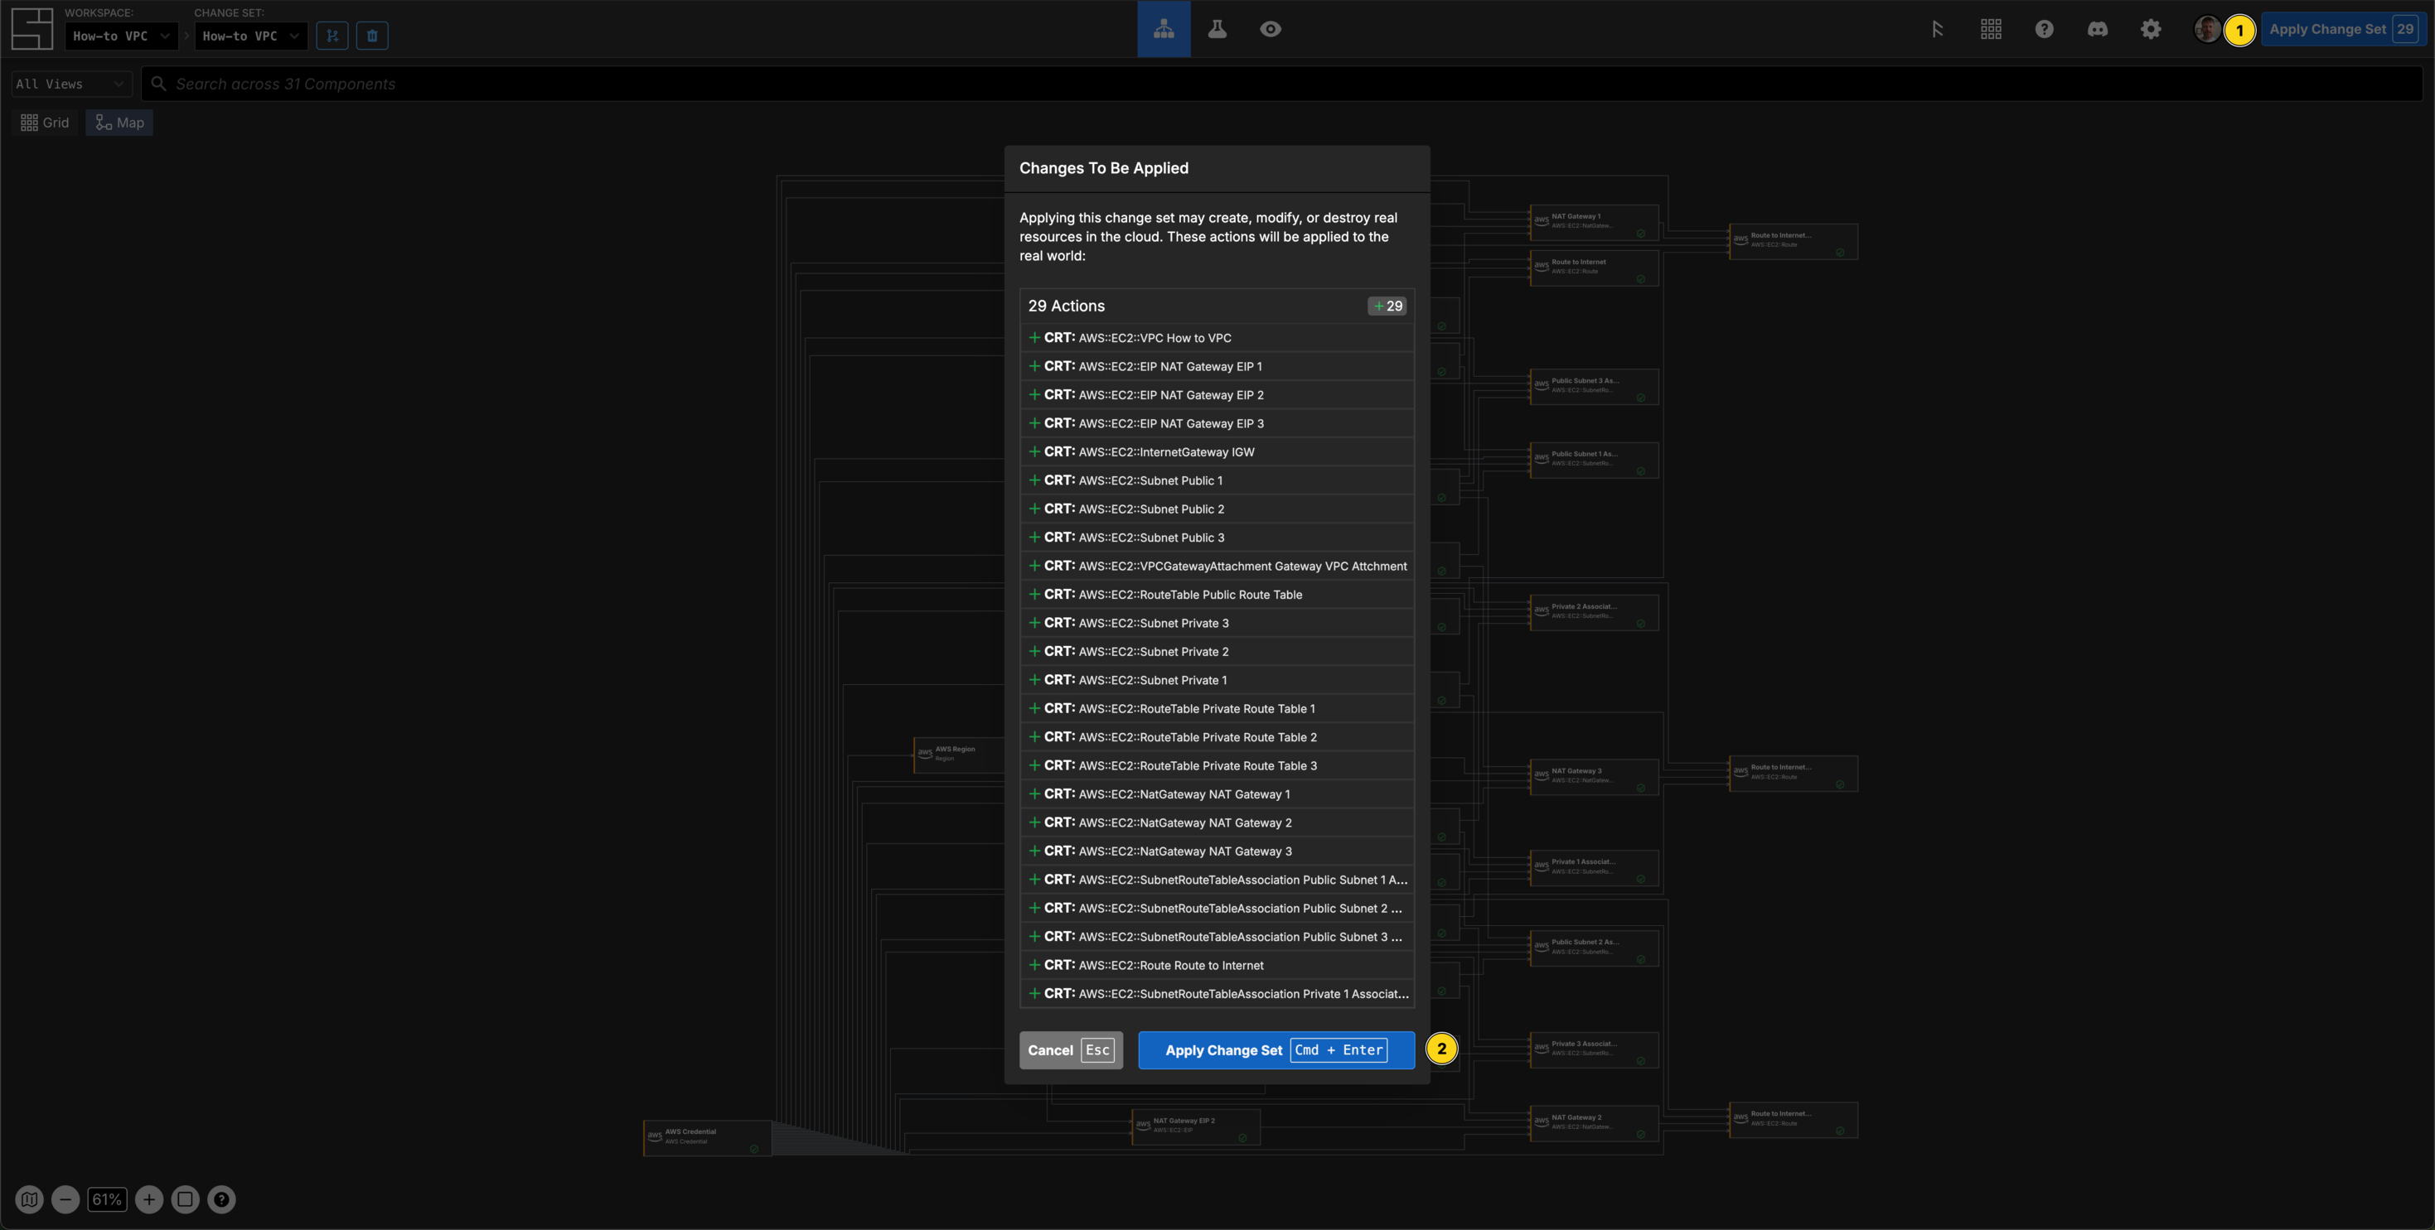Select 'AWS::EC2::VPC How to VPC' action row

pyautogui.click(x=1217, y=338)
